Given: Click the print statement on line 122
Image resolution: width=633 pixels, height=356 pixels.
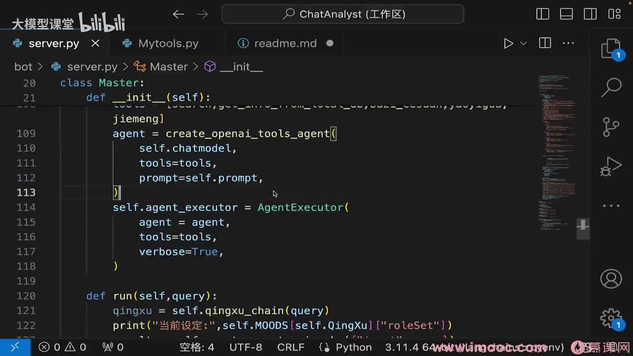Looking at the screenshot, I should pyautogui.click(x=282, y=325).
